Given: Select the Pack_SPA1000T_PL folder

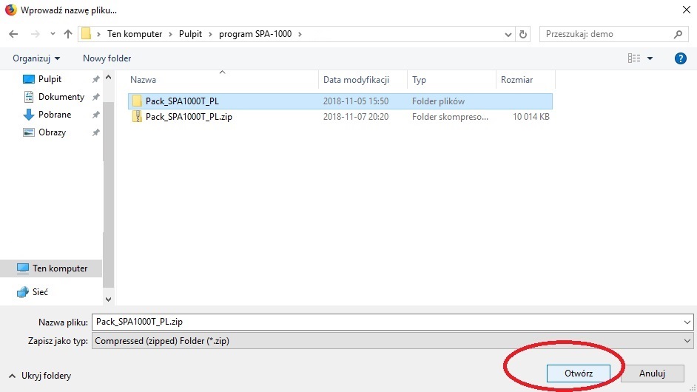Looking at the screenshot, I should [x=182, y=101].
